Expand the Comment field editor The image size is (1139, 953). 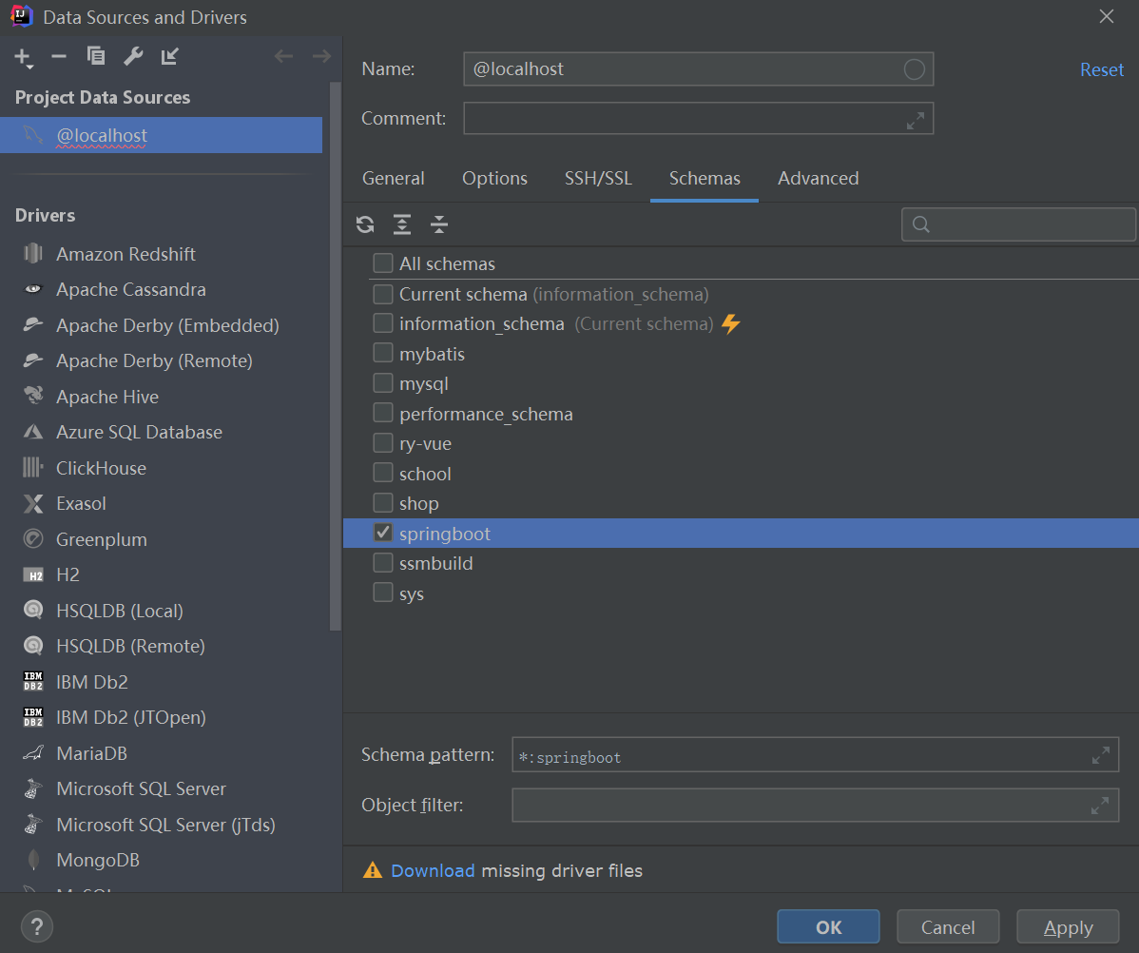916,120
